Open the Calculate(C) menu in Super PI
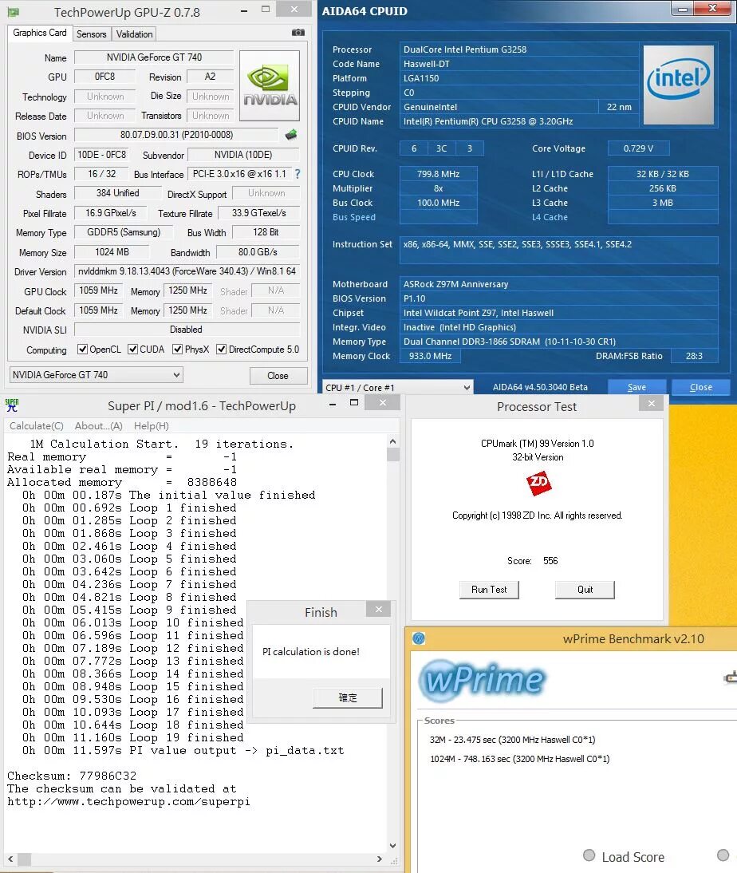Viewport: 737px width, 873px height. coord(36,426)
